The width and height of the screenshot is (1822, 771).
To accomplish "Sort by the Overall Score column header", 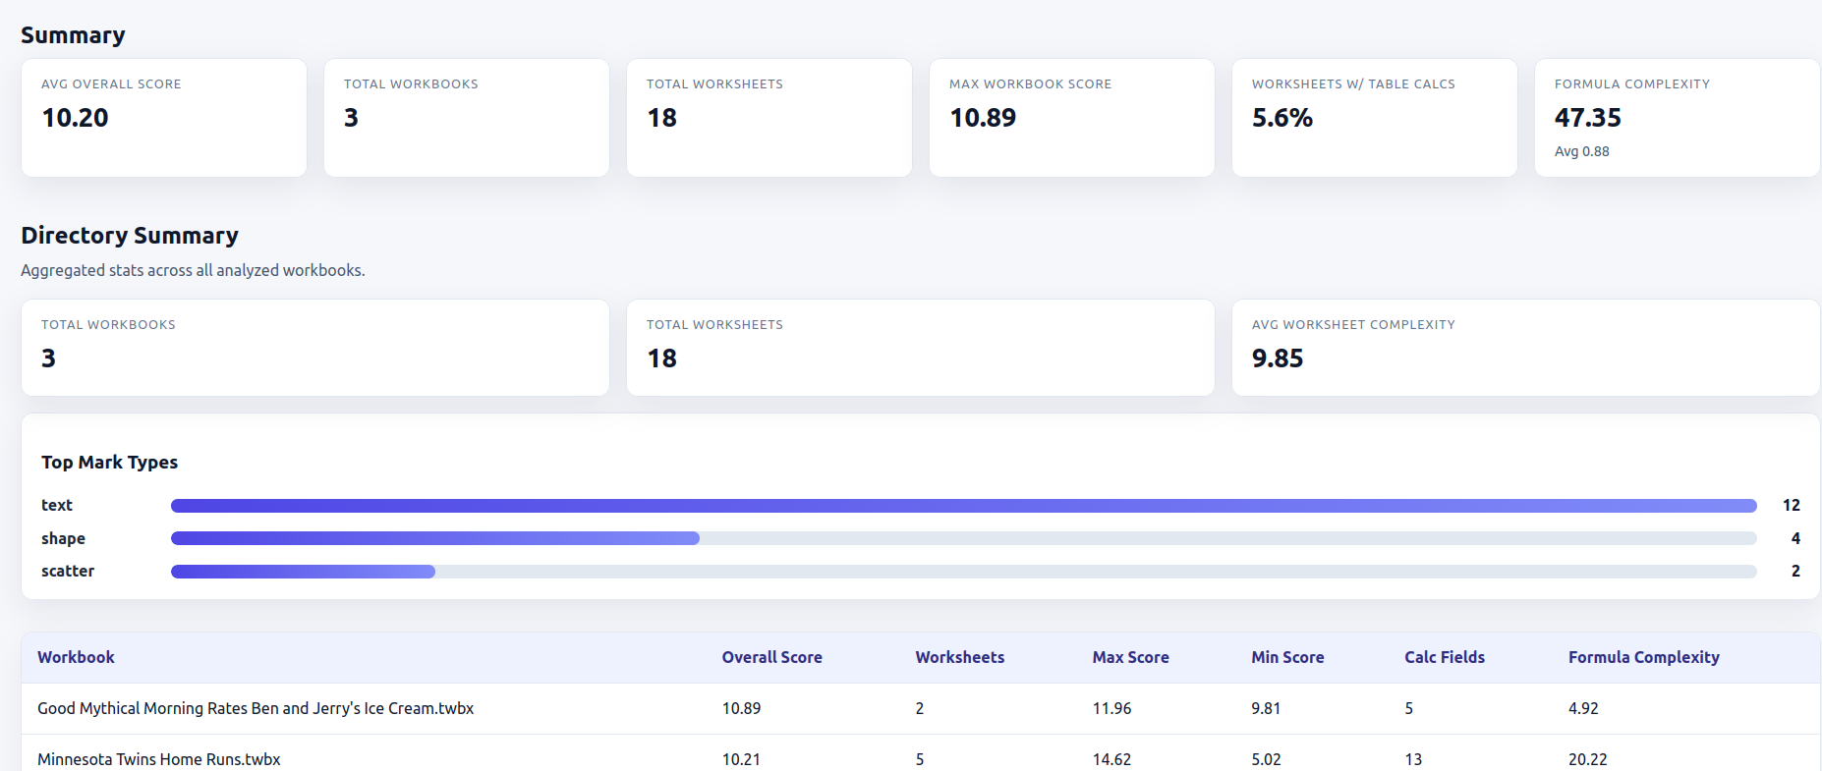I will pos(771,658).
